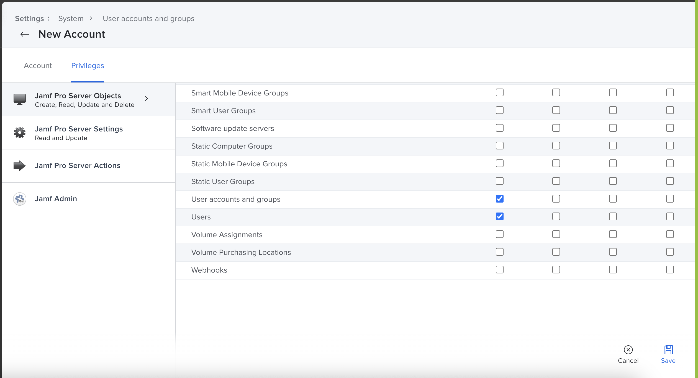Click the Save button label
Screen dimensions: 698x378
[668, 361]
